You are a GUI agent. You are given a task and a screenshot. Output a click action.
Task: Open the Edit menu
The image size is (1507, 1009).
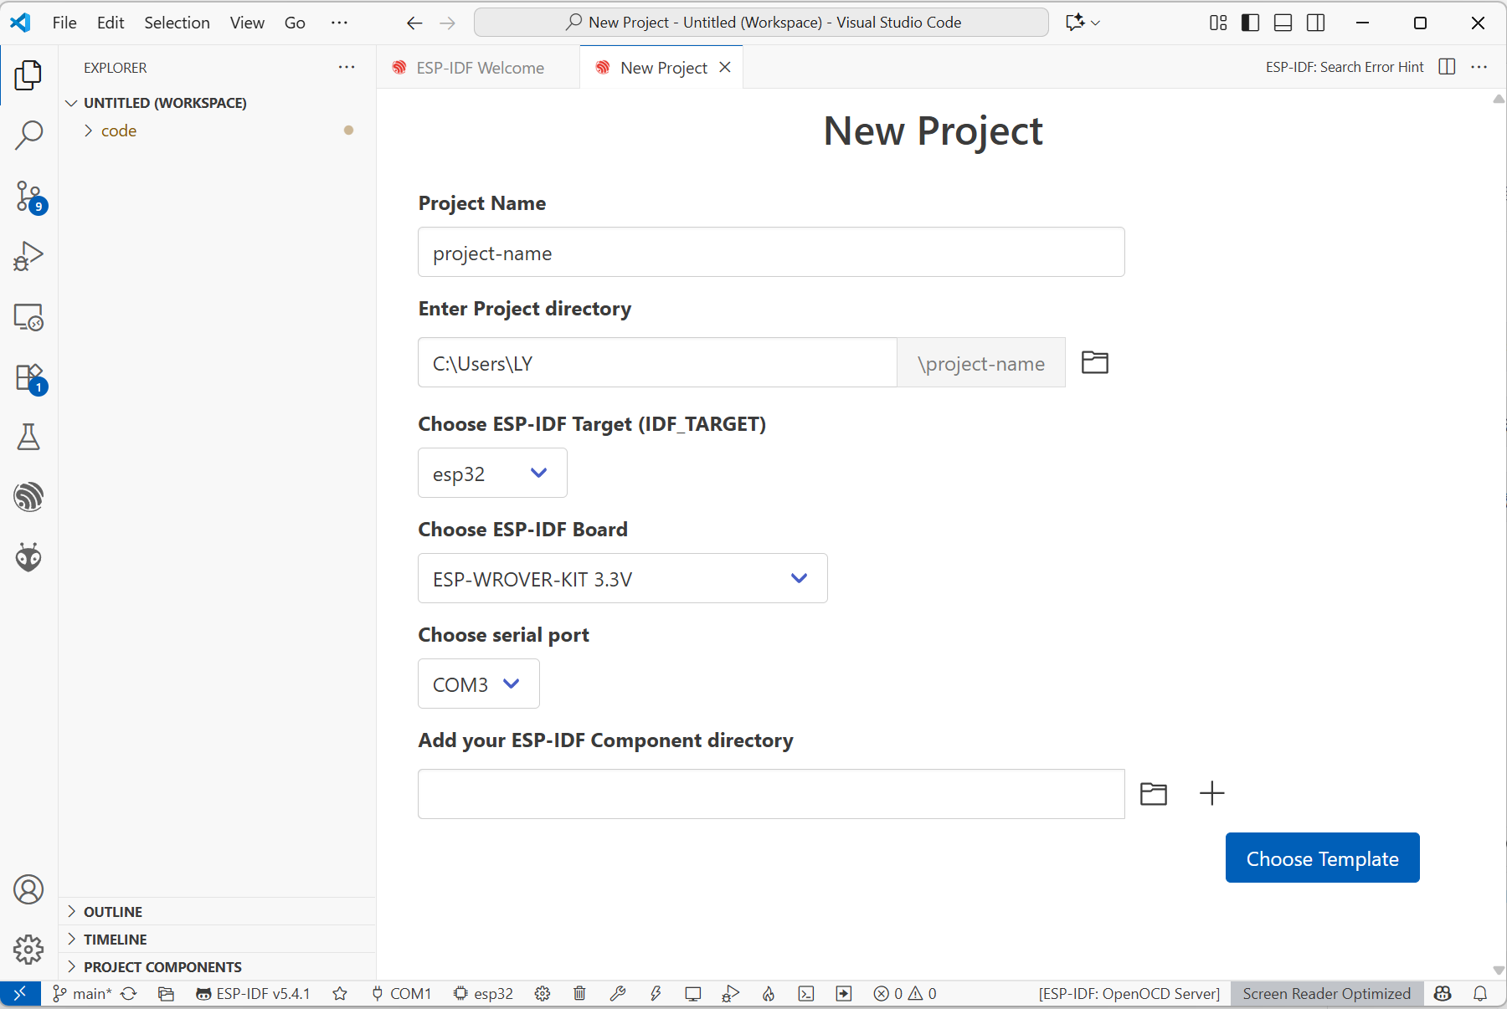point(111,23)
